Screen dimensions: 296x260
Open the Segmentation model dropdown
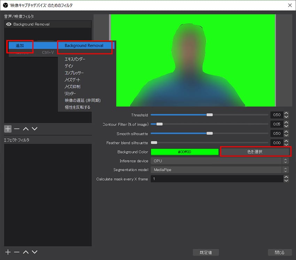click(219, 170)
